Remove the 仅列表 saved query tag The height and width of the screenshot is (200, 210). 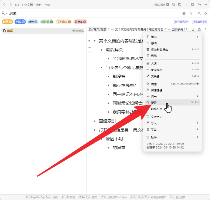point(51,22)
